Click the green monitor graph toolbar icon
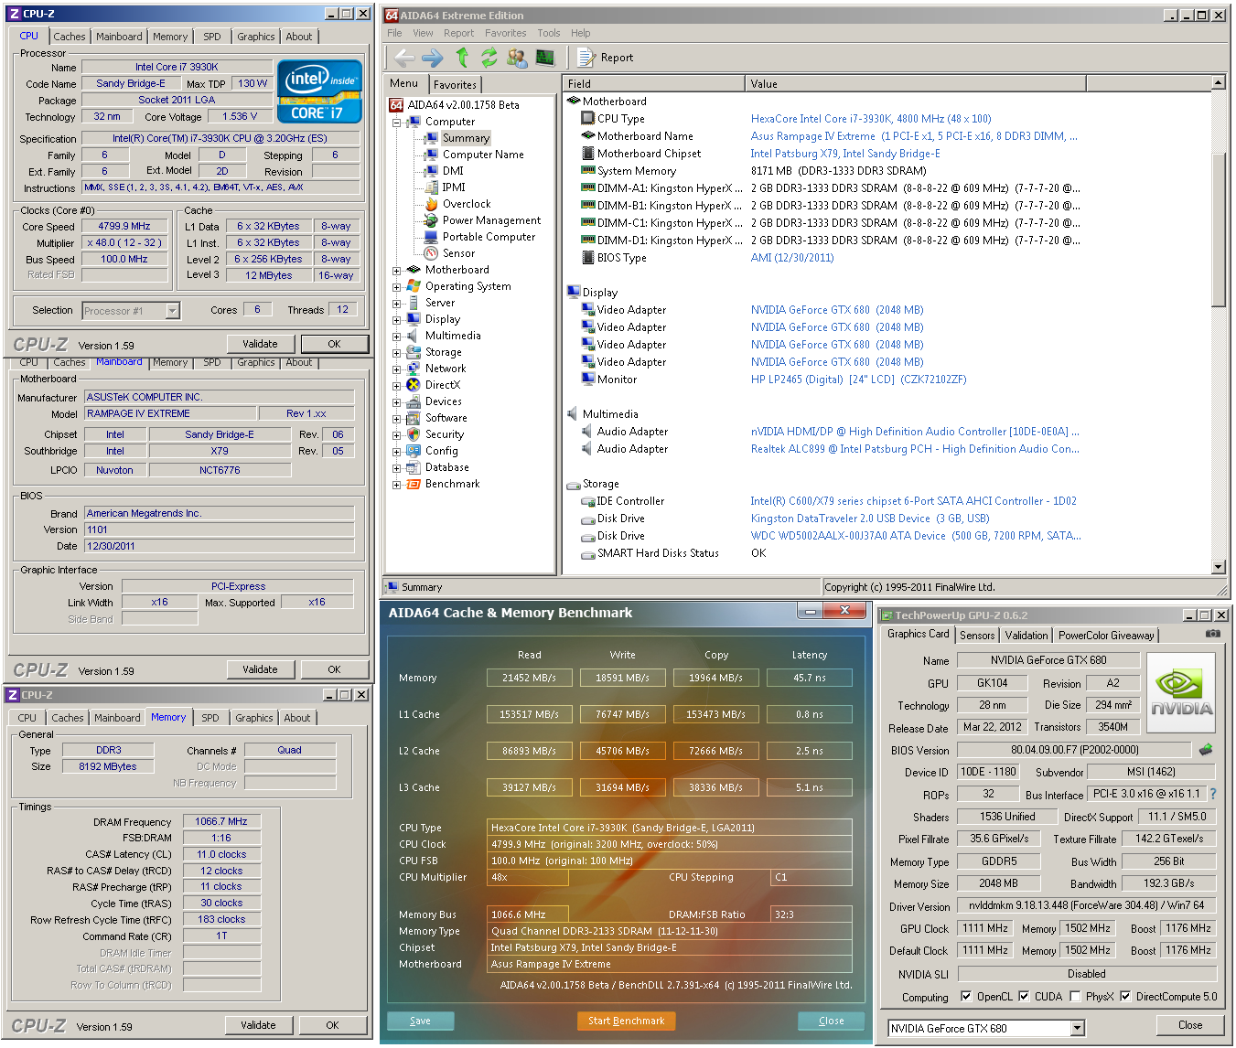This screenshot has width=1236, height=1048. [x=545, y=58]
